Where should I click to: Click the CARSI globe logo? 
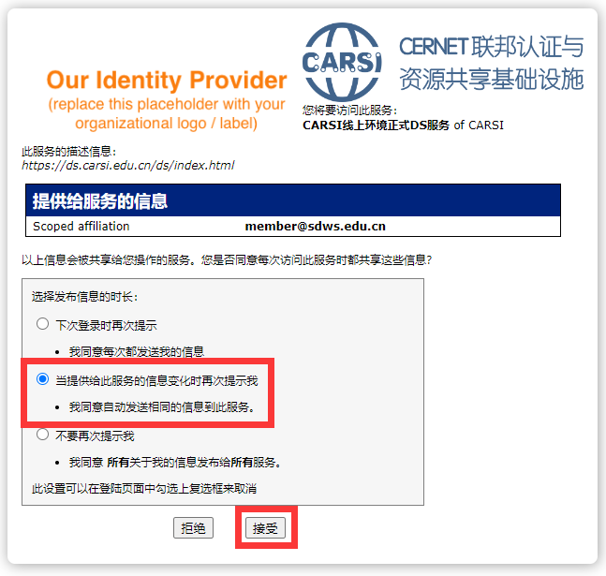pyautogui.click(x=342, y=62)
